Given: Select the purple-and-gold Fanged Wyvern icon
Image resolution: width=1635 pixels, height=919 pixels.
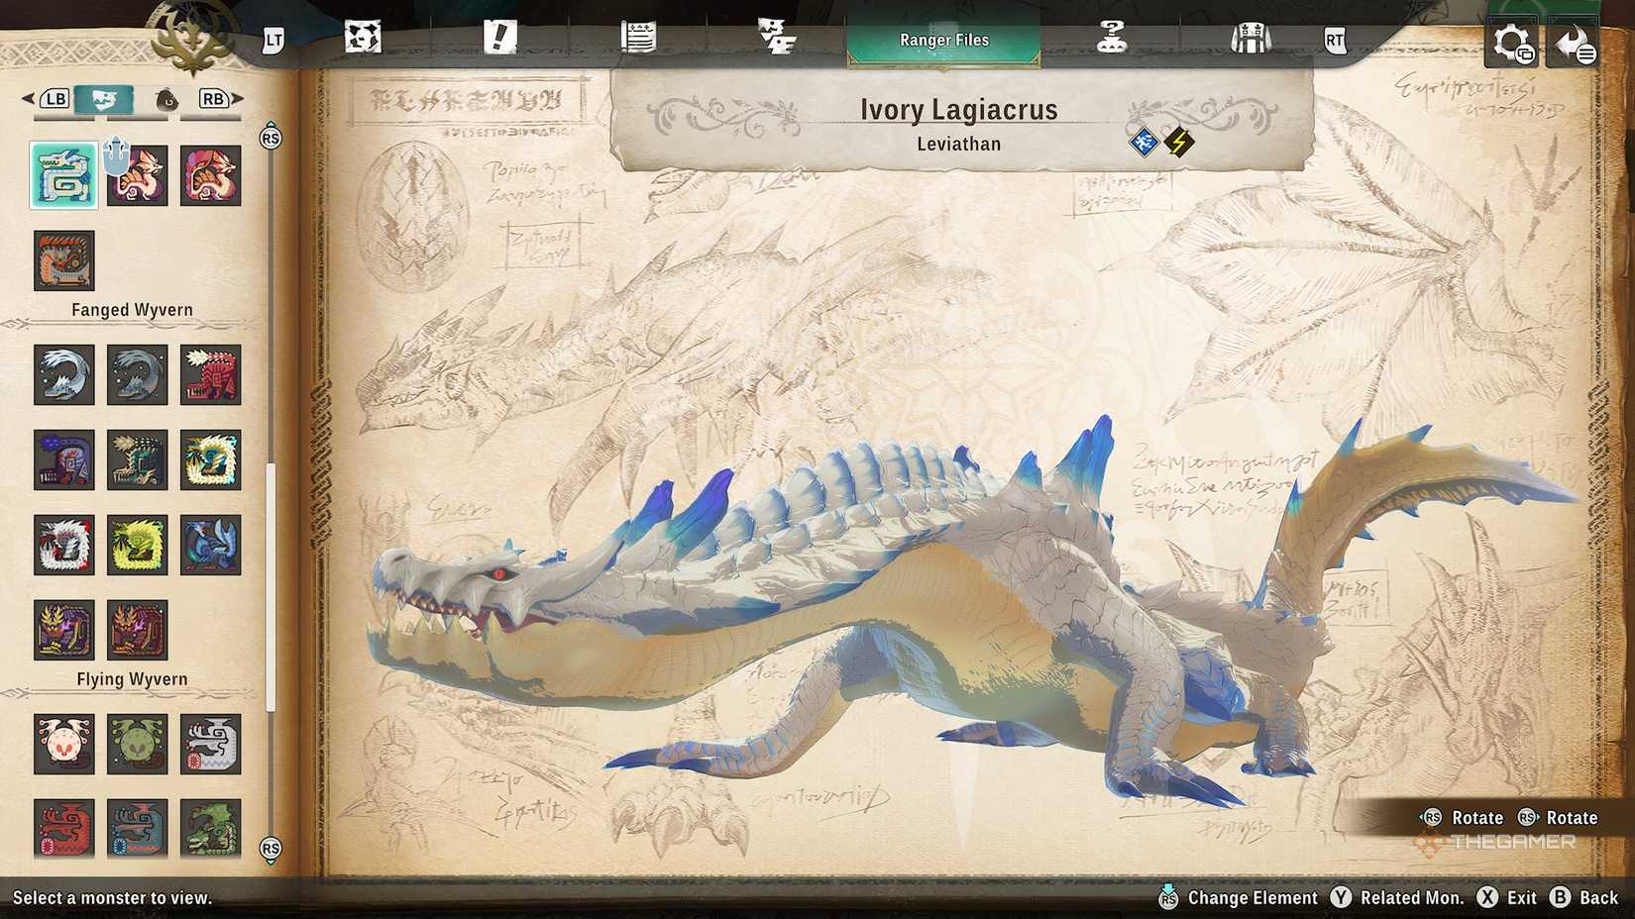Looking at the screenshot, I should point(64,630).
